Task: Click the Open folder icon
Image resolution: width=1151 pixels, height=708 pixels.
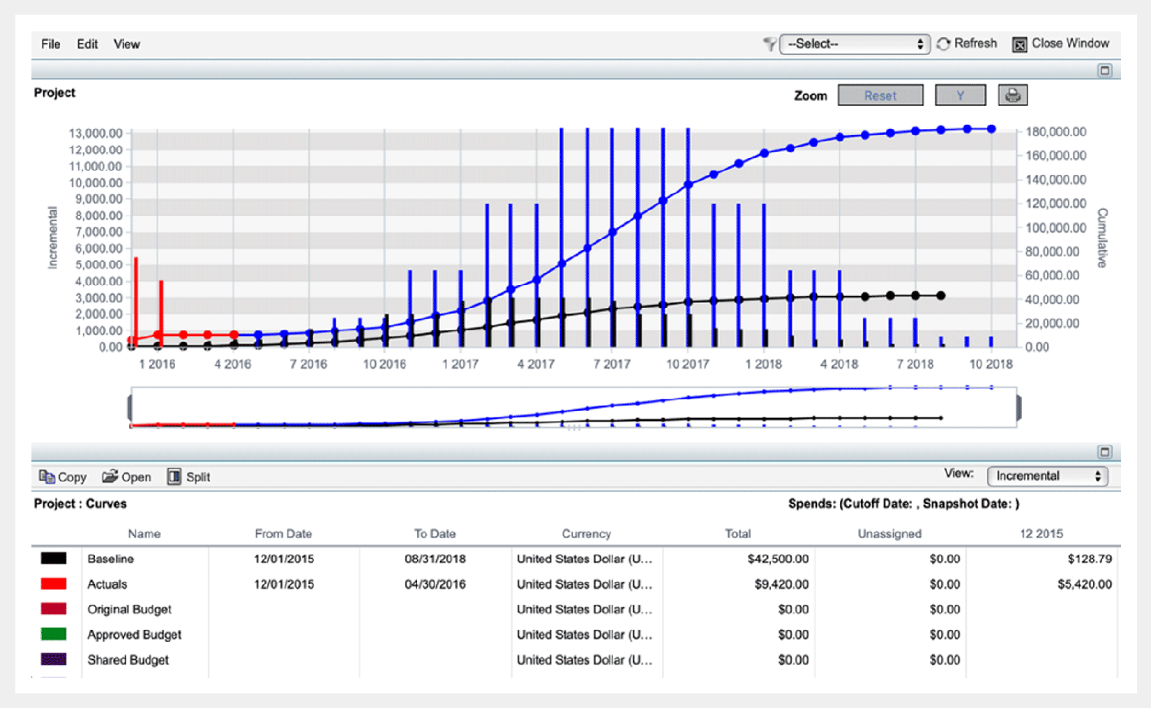Action: coord(110,477)
